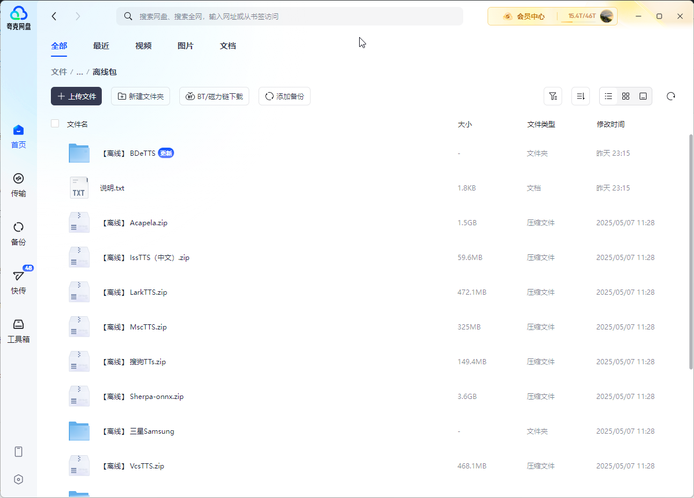Switch to list view mode

click(x=608, y=96)
